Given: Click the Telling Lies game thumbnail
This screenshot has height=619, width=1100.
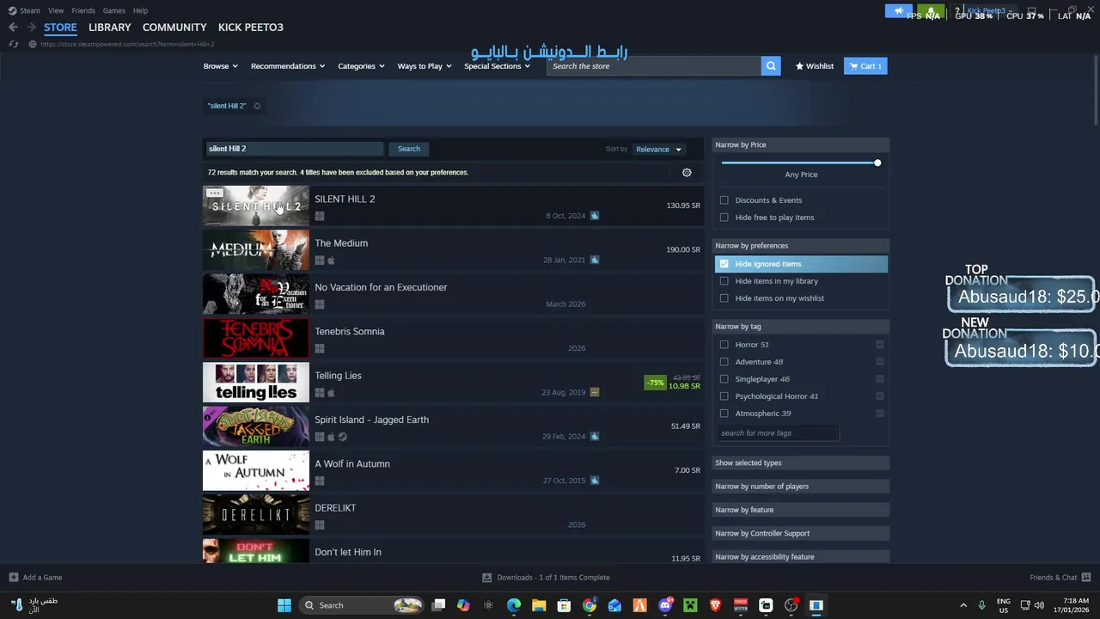Looking at the screenshot, I should pyautogui.click(x=256, y=383).
